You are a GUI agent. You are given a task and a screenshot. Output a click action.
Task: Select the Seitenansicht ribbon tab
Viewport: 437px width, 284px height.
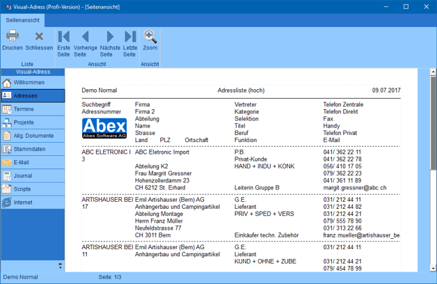(23, 19)
